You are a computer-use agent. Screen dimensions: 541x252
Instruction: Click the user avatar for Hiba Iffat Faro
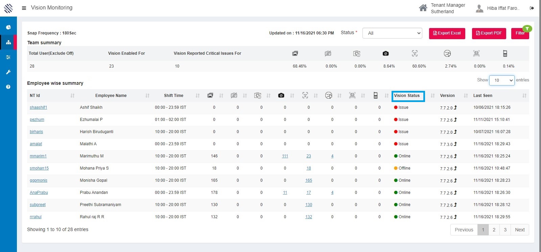(479, 8)
